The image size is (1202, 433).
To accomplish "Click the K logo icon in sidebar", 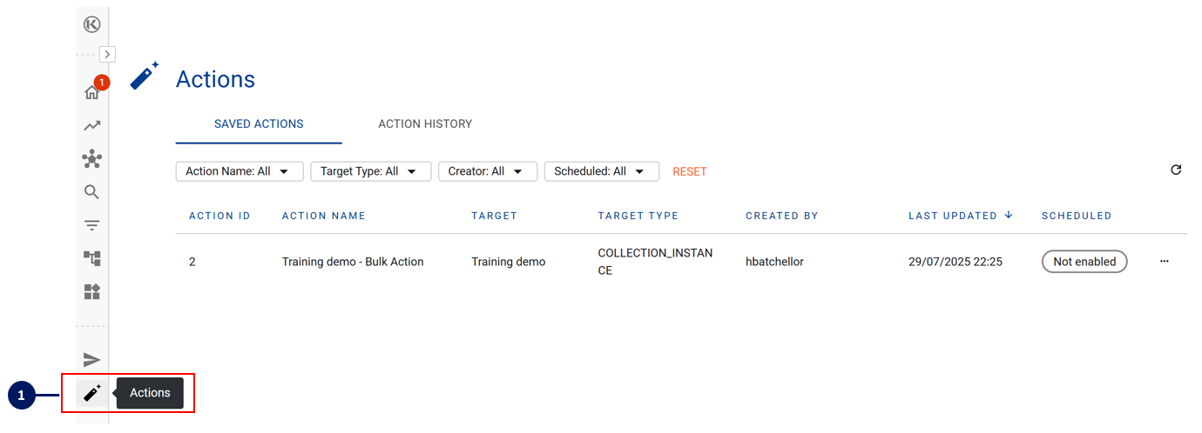I will tap(91, 24).
